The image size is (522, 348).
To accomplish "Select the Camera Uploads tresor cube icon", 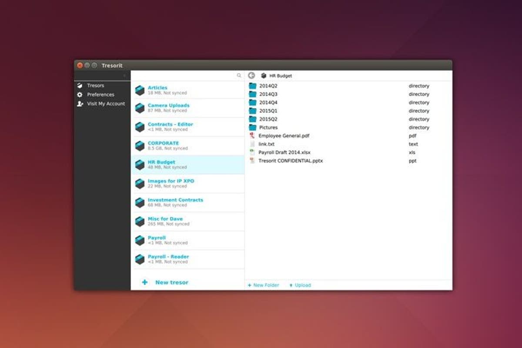I will click(140, 108).
